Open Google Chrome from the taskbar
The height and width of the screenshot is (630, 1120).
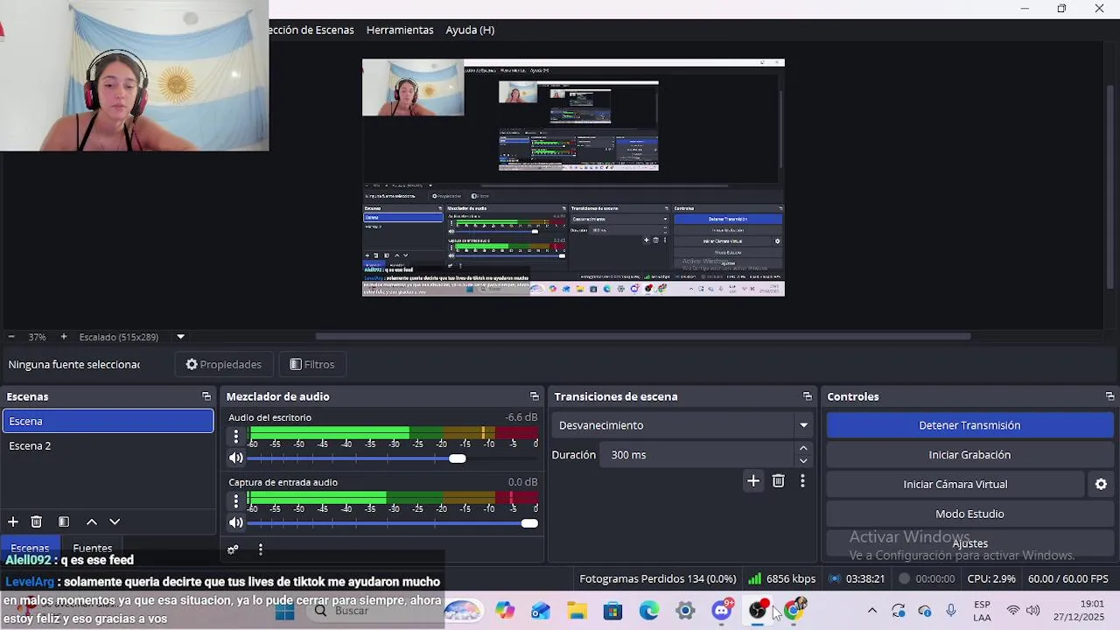coord(794,611)
